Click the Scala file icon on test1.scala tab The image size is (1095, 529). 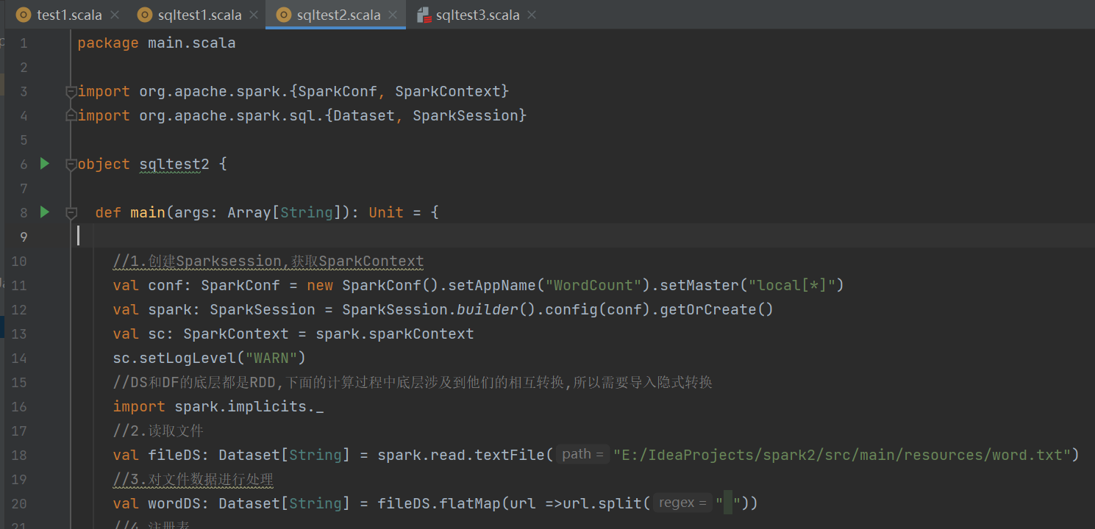tap(24, 15)
